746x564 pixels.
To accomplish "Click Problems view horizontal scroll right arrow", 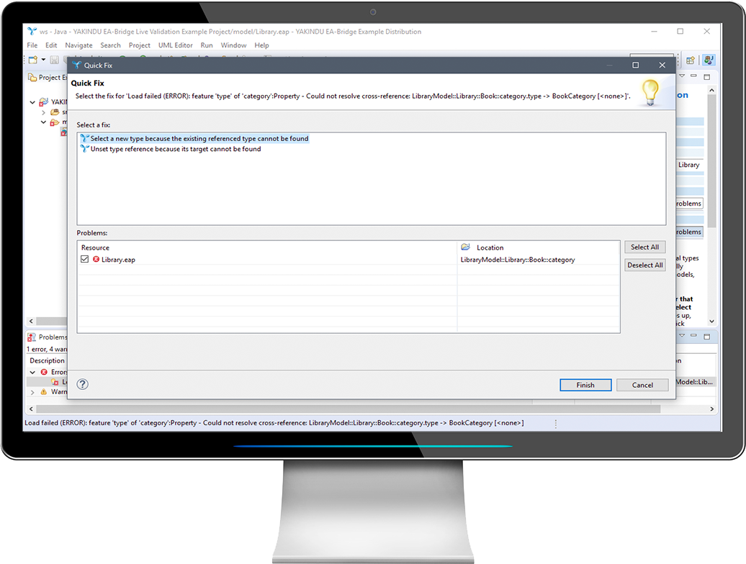I will [x=711, y=409].
